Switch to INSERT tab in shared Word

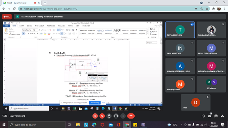(x=21, y=26)
